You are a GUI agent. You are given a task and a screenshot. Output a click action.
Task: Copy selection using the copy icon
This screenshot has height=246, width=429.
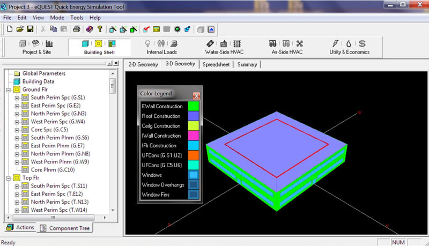pyautogui.click(x=53, y=29)
